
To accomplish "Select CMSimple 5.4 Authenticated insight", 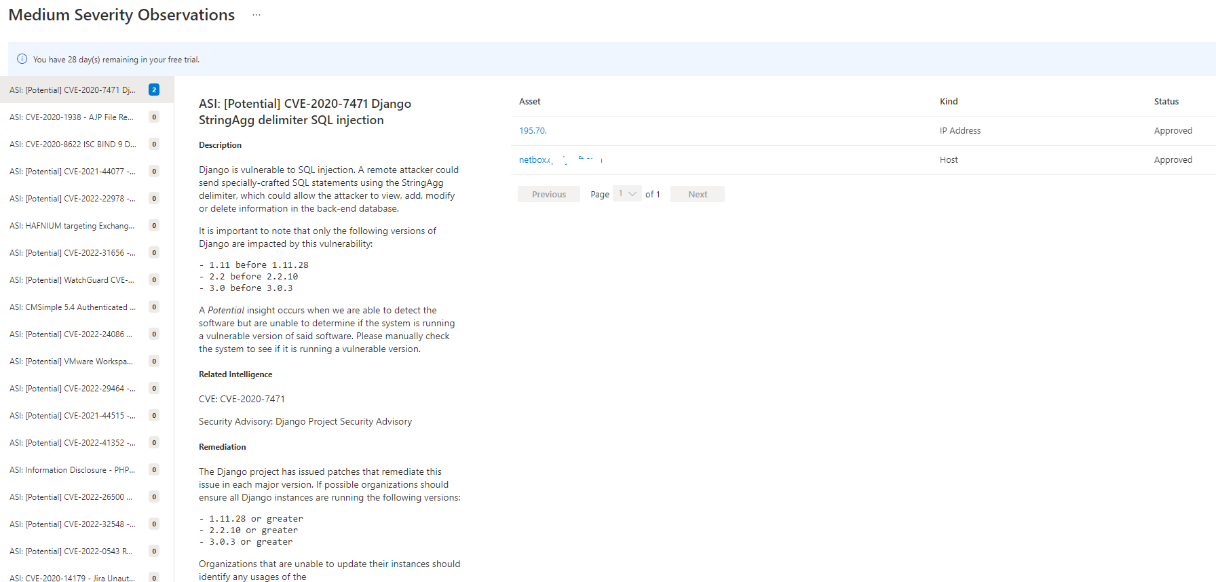I will (x=72, y=307).
